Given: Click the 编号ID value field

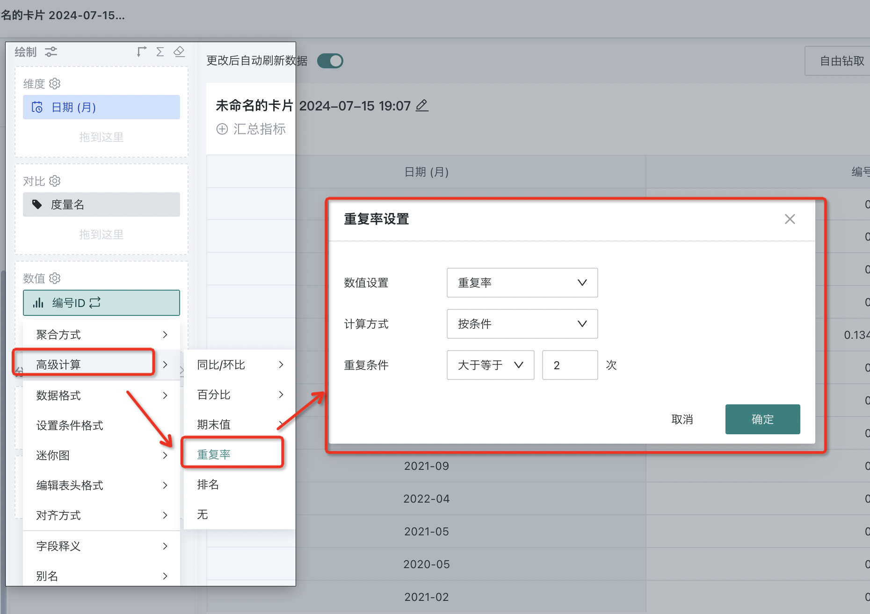Looking at the screenshot, I should (101, 303).
